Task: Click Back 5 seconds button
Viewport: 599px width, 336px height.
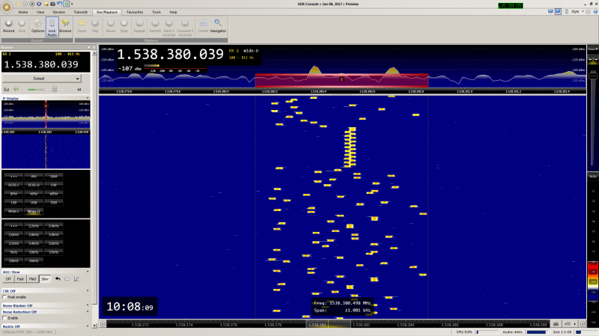Action: pyautogui.click(x=169, y=28)
